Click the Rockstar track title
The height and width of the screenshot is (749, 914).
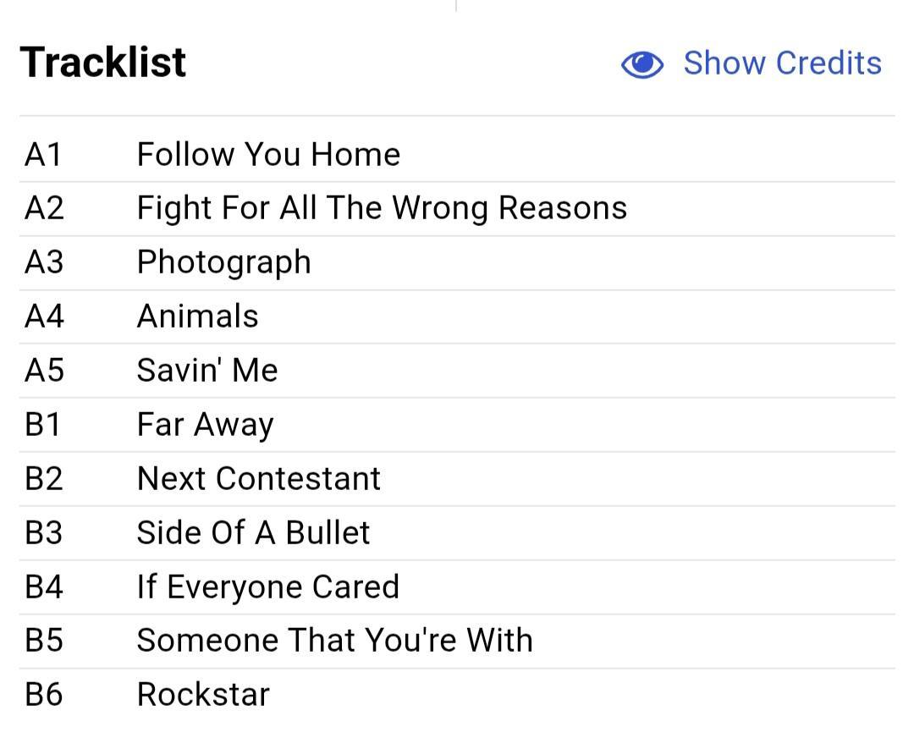point(204,694)
